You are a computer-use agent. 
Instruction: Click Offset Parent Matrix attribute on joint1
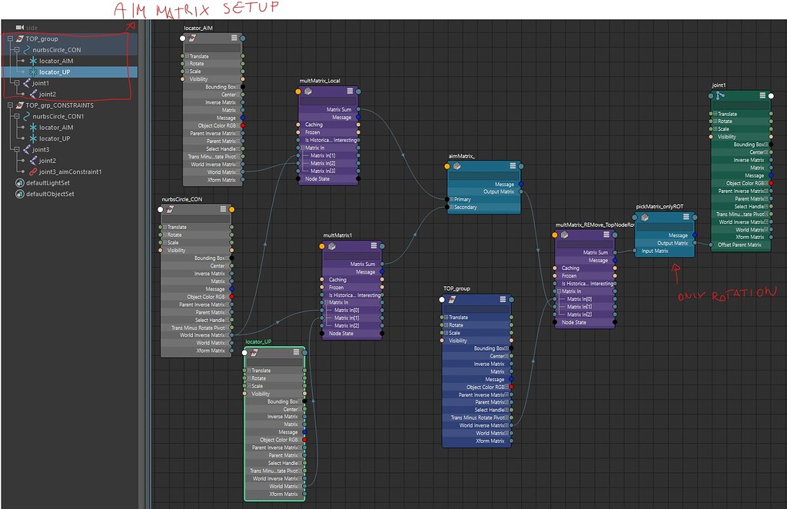click(x=736, y=245)
